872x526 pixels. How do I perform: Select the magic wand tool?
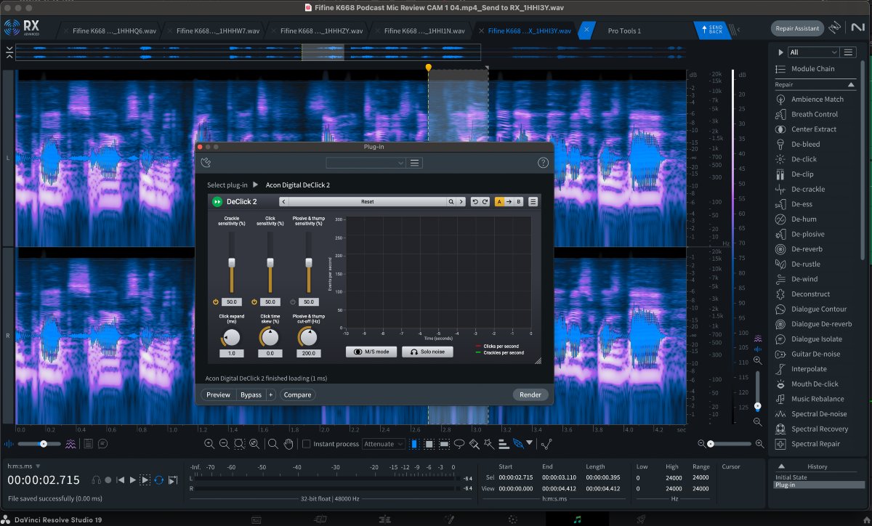coord(489,444)
